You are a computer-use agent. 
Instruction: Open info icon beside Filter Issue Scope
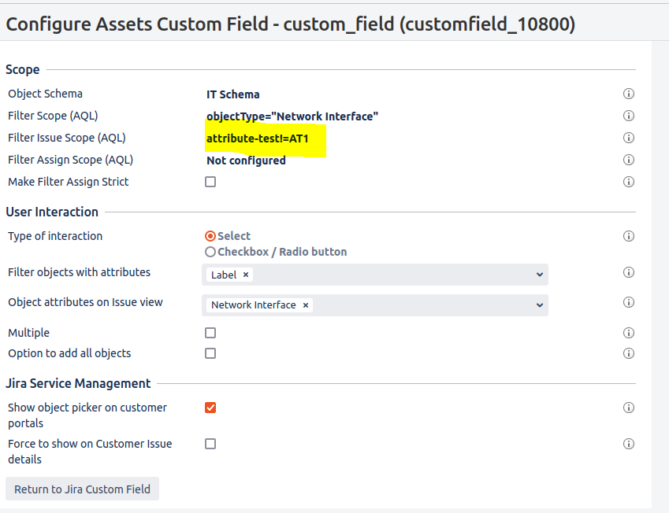pos(629,138)
